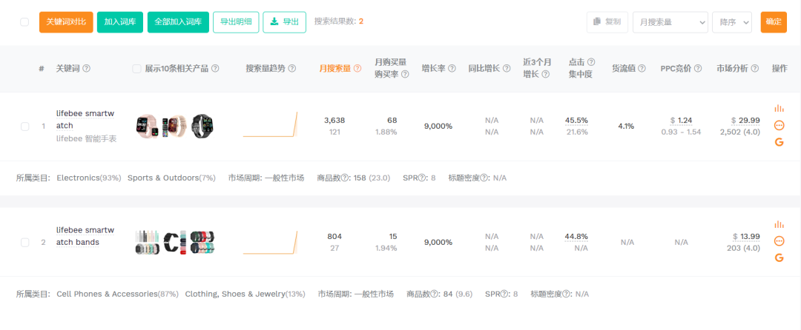Click Google icon for smartwatch bands row
Viewport: 801px width, 330px height.
tap(779, 257)
